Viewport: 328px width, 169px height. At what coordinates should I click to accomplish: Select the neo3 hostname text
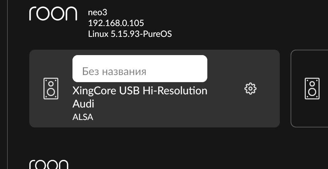tap(97, 13)
